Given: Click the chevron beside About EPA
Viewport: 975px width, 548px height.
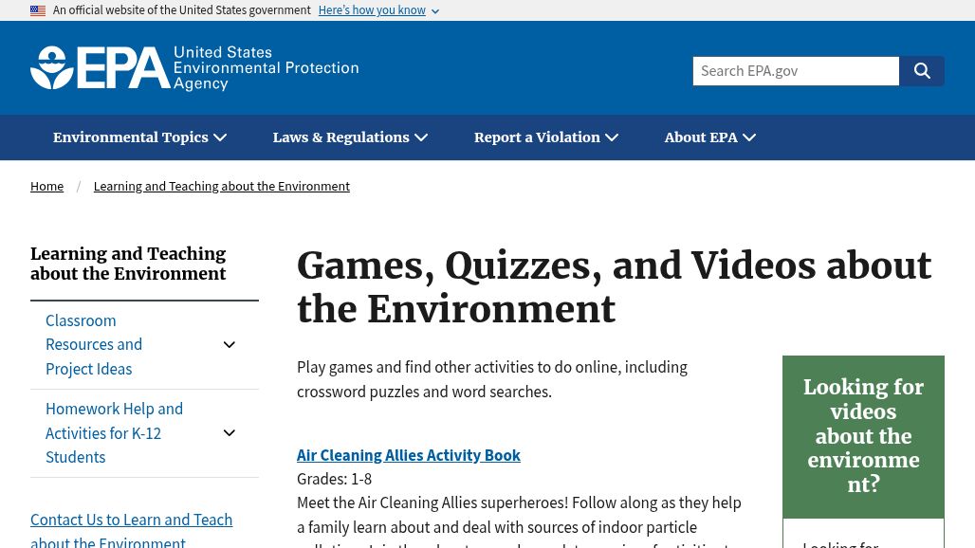Looking at the screenshot, I should [x=748, y=137].
